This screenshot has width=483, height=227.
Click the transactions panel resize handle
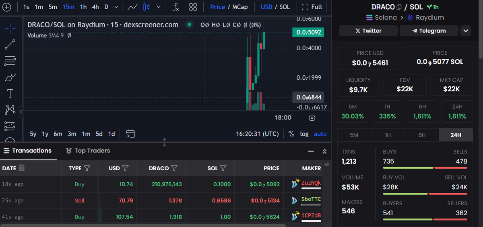pos(165,142)
